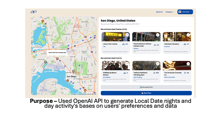Expand the Company dropdown menu
This screenshot has height=138, width=224.
pos(170,12)
